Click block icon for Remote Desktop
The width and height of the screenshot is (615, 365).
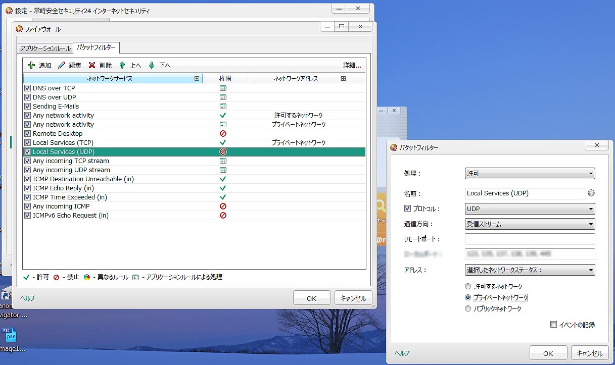pos(223,134)
